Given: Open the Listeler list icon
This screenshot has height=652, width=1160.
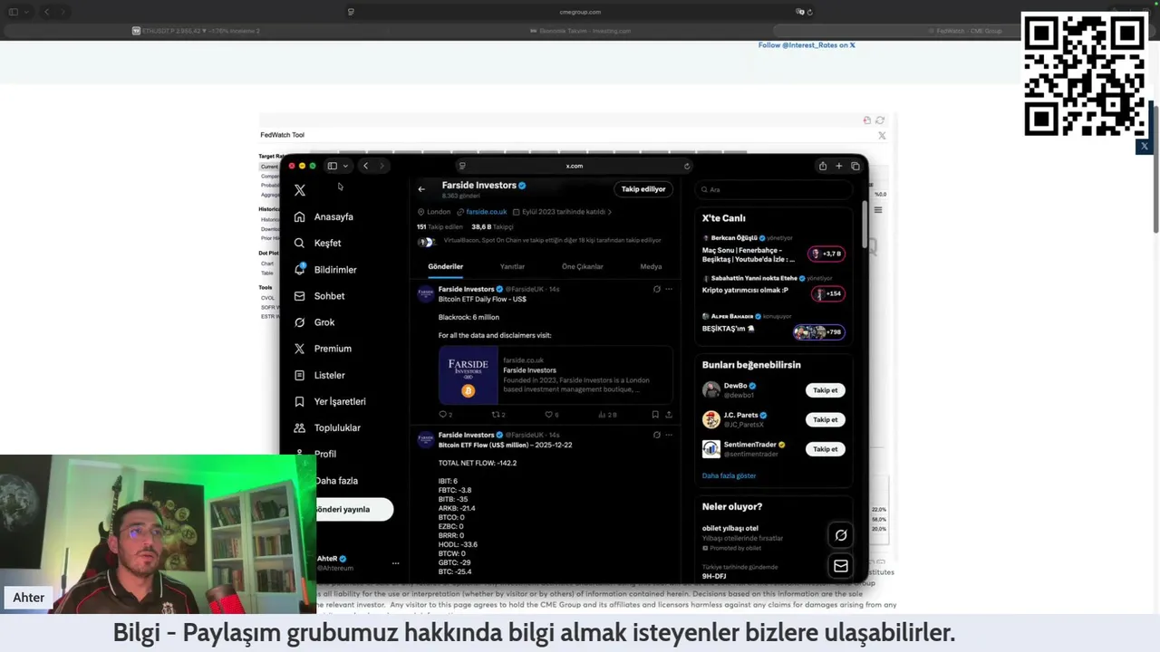Looking at the screenshot, I should pyautogui.click(x=300, y=375).
